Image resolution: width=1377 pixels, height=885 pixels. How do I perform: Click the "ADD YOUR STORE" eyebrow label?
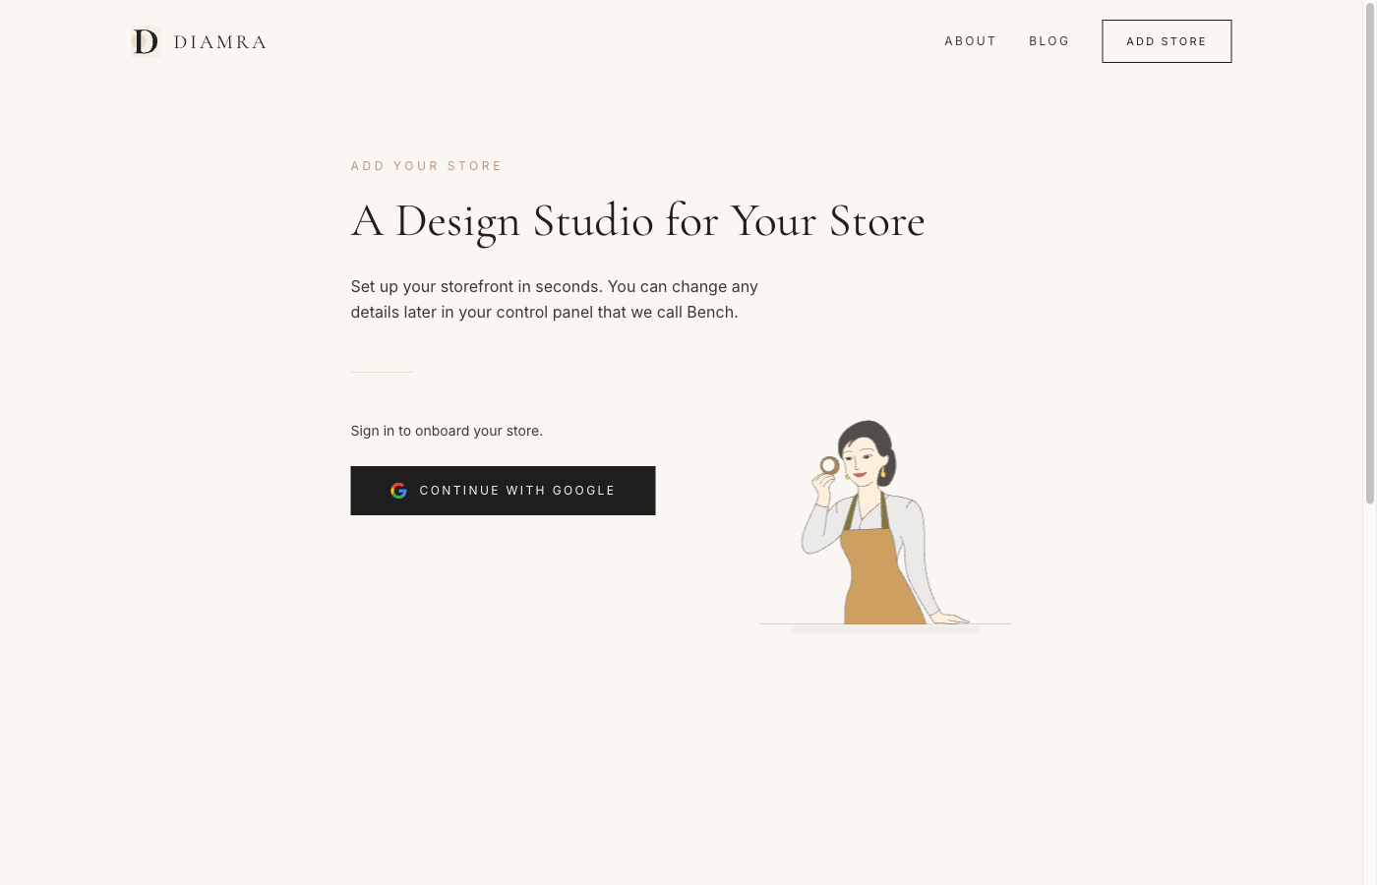[426, 166]
